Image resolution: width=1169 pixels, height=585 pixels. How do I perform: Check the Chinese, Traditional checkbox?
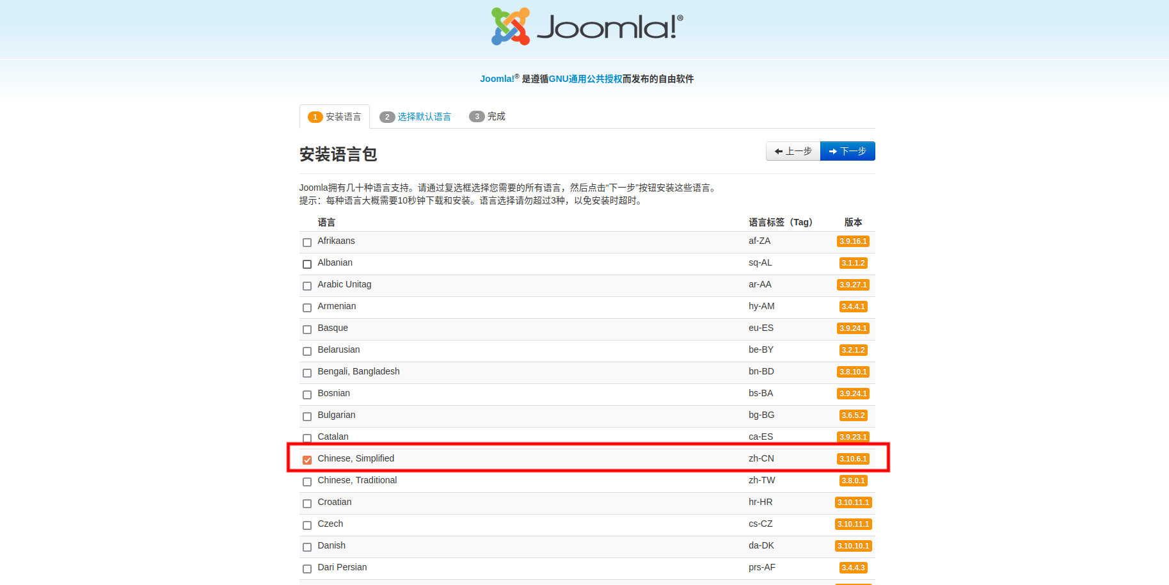307,482
